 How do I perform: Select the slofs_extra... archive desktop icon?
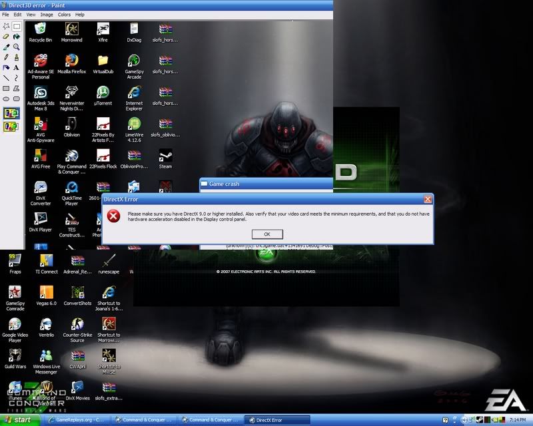pyautogui.click(x=109, y=391)
